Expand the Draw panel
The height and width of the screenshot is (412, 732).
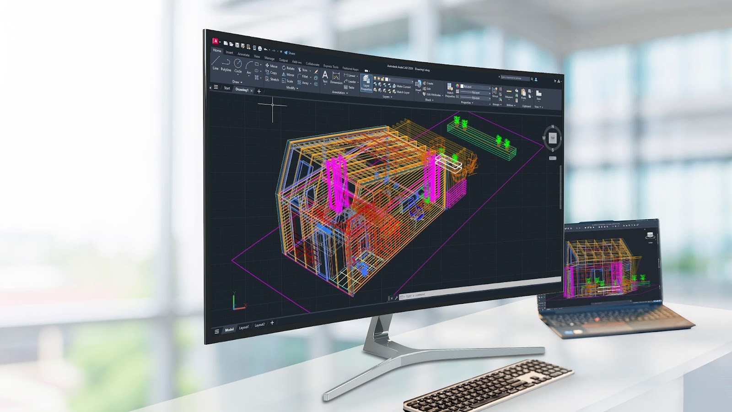[x=237, y=82]
